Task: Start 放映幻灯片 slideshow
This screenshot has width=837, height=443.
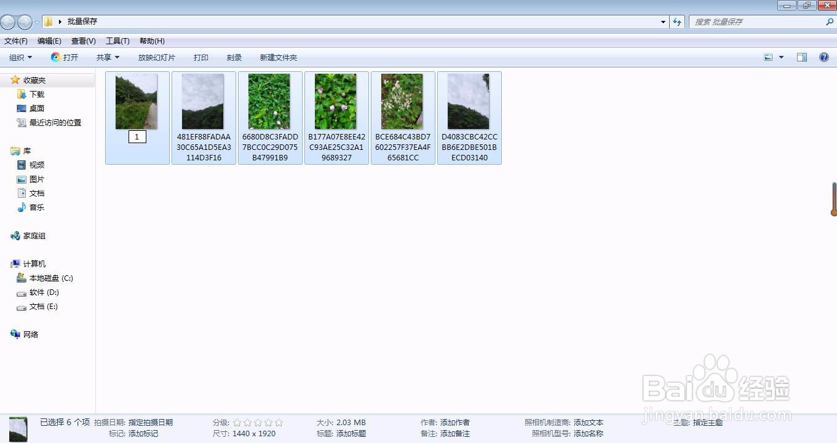Action: (157, 57)
